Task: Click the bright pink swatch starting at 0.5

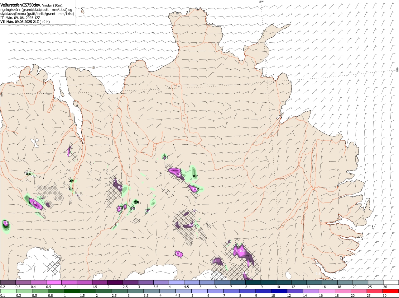Action: (x=54, y=282)
